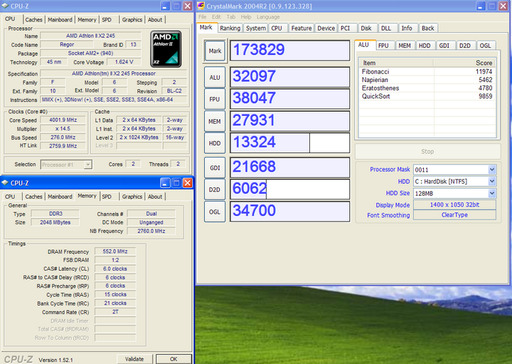Open Caches tab in top CPU-Z window

click(33, 20)
